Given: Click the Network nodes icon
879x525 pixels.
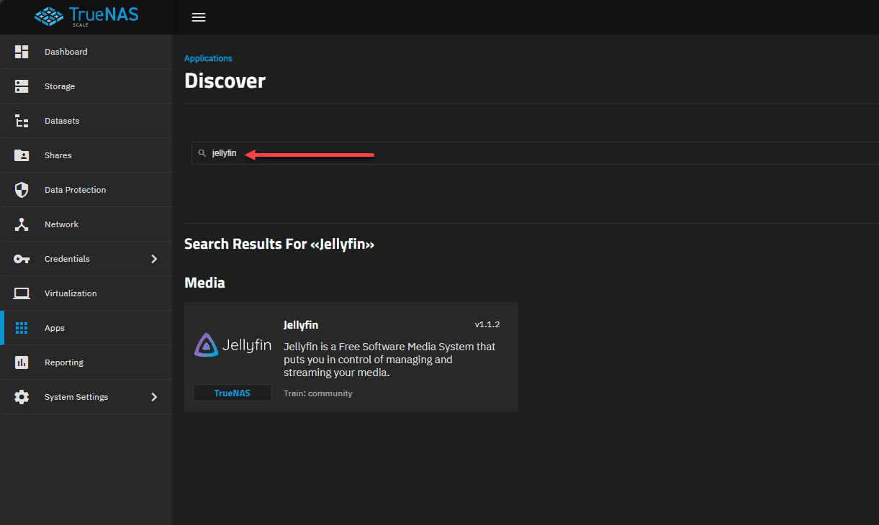Looking at the screenshot, I should 22,224.
